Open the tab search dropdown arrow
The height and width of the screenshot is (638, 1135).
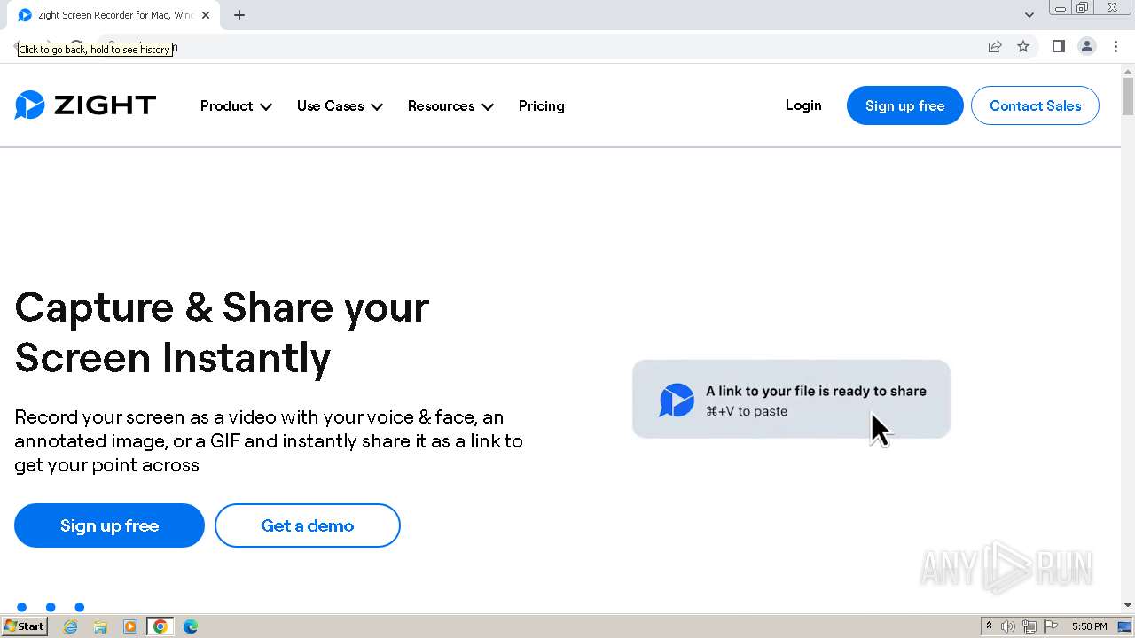pos(1029,15)
